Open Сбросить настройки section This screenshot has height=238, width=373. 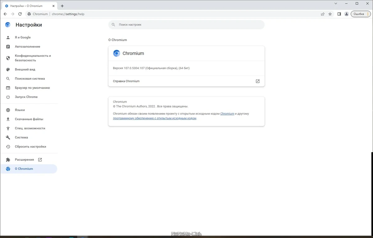(29, 147)
